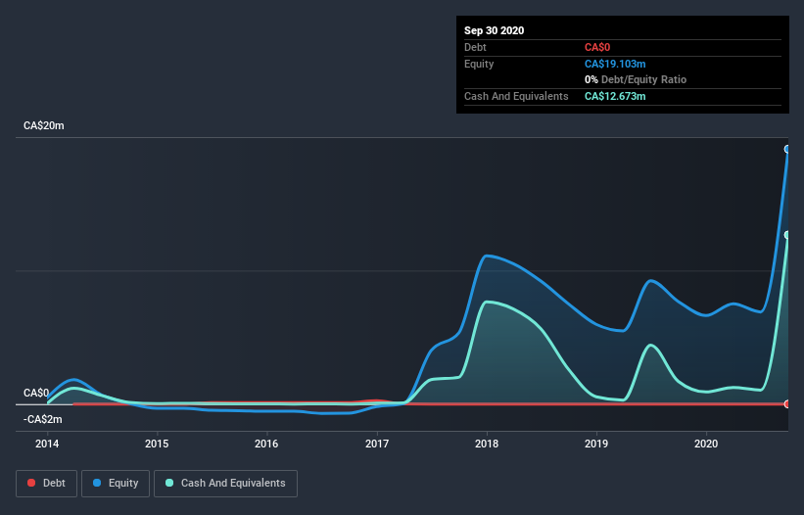Viewport: 804px width, 515px height.
Task: Click the red Debt legend dot
Action: click(x=31, y=483)
